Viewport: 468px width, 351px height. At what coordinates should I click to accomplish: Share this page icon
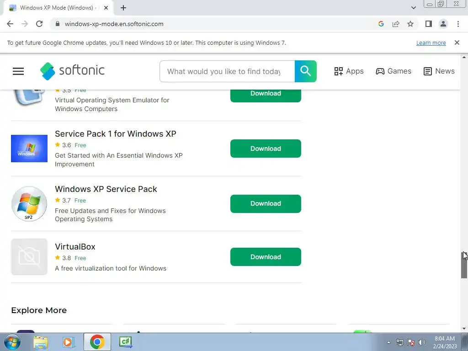tap(396, 24)
